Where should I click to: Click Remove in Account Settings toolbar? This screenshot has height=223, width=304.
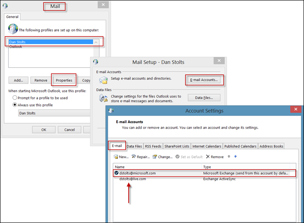215,157
